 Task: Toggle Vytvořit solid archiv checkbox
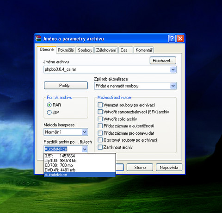100,119
